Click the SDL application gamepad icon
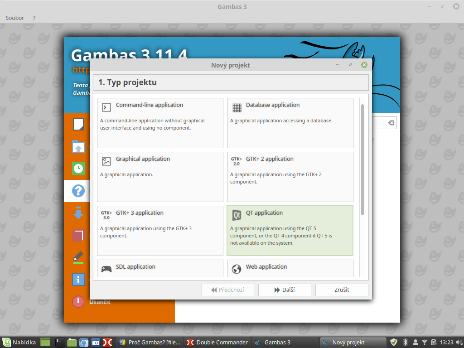The width and height of the screenshot is (464, 348). pos(106,269)
